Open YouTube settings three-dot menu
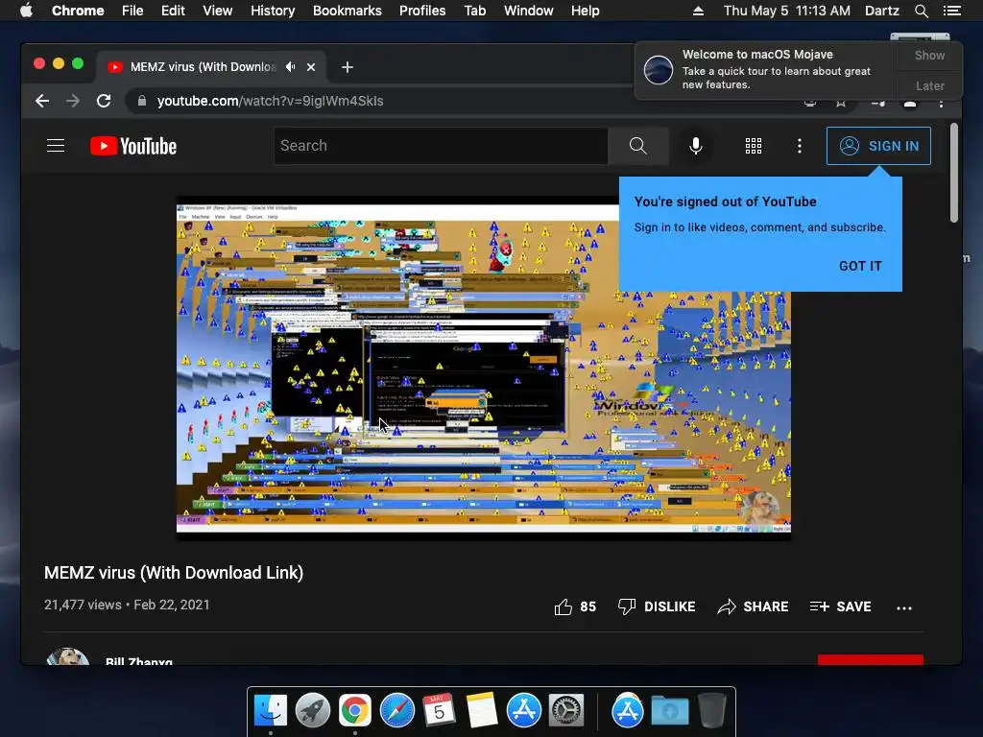The image size is (983, 737). pyautogui.click(x=799, y=146)
